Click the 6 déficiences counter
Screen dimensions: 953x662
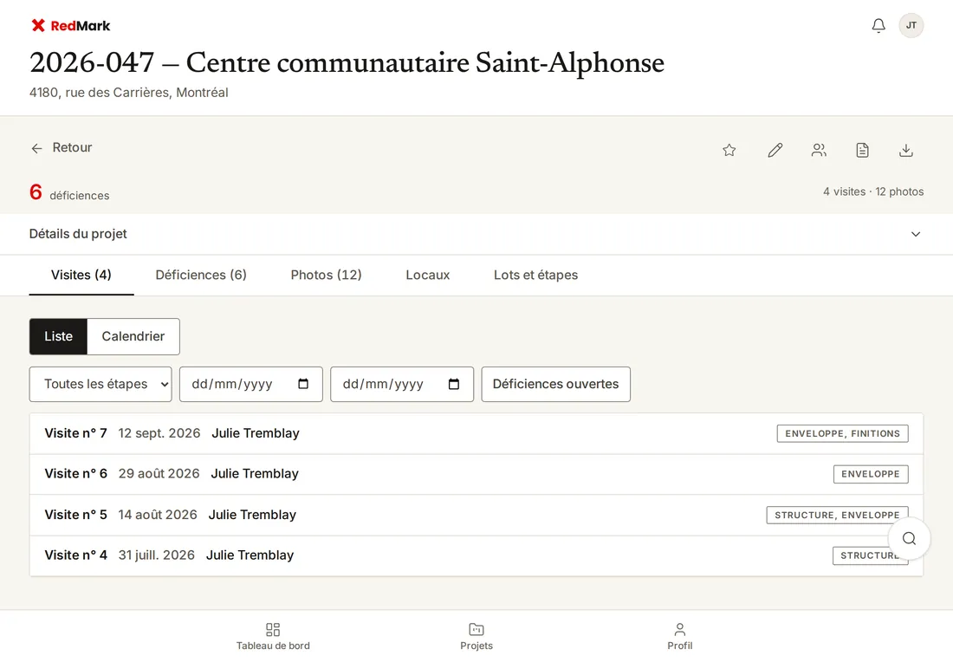point(69,192)
